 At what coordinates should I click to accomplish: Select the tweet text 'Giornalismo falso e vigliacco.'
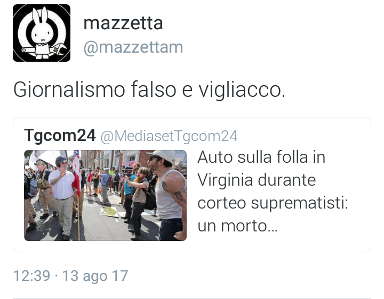(x=149, y=90)
